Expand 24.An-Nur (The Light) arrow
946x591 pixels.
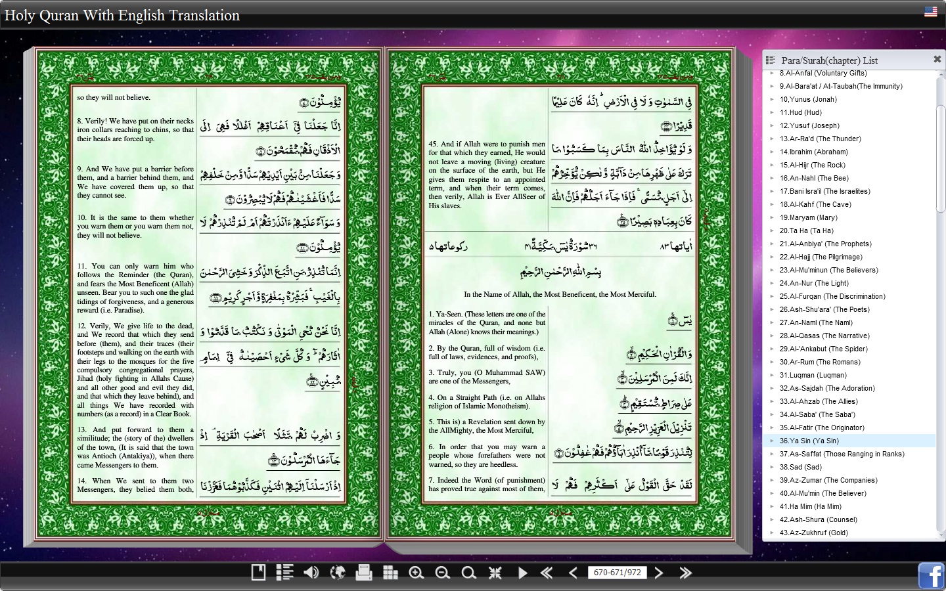tap(772, 283)
